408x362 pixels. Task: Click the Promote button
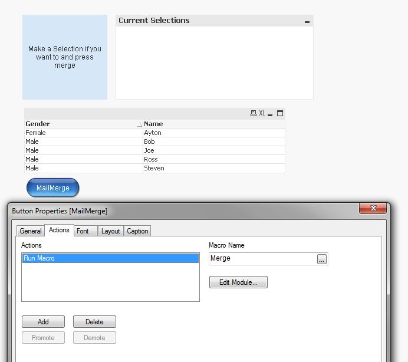[43, 338]
